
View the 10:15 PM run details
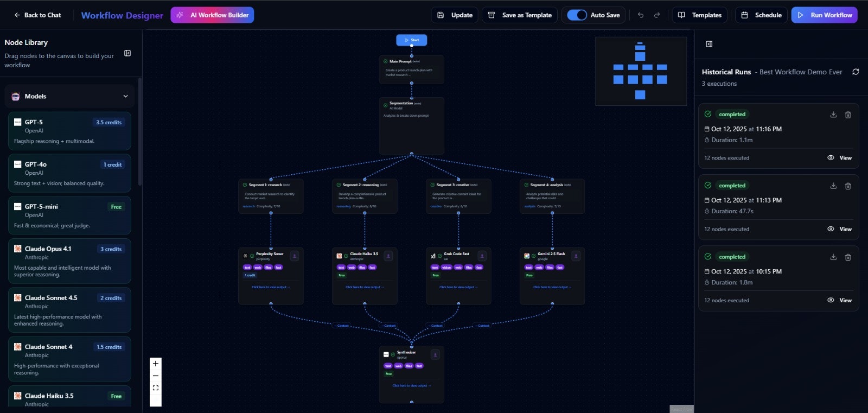click(840, 300)
